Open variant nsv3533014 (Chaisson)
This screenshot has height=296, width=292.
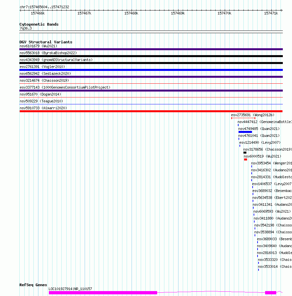tap(275, 266)
